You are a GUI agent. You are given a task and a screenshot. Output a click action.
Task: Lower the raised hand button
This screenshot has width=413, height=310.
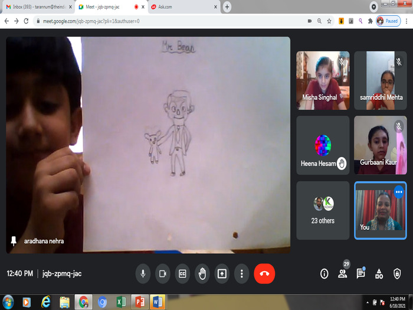pos(202,273)
